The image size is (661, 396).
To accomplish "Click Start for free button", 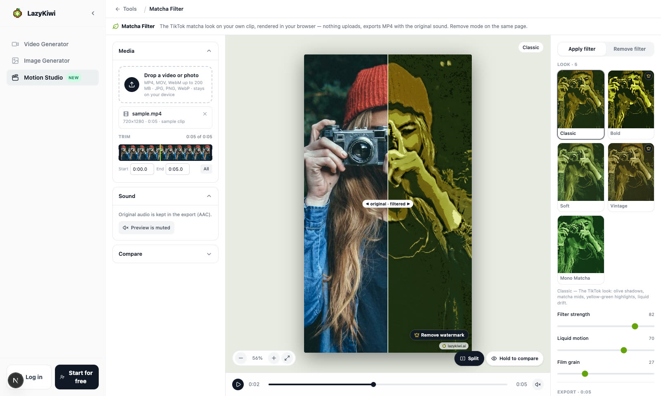I will (x=77, y=377).
